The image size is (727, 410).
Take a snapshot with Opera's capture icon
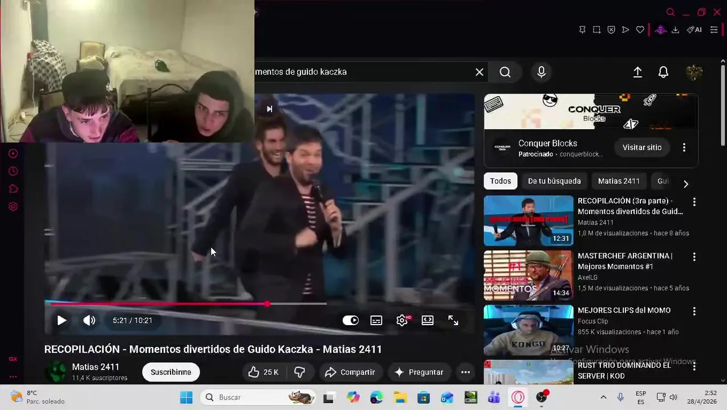coord(596,30)
